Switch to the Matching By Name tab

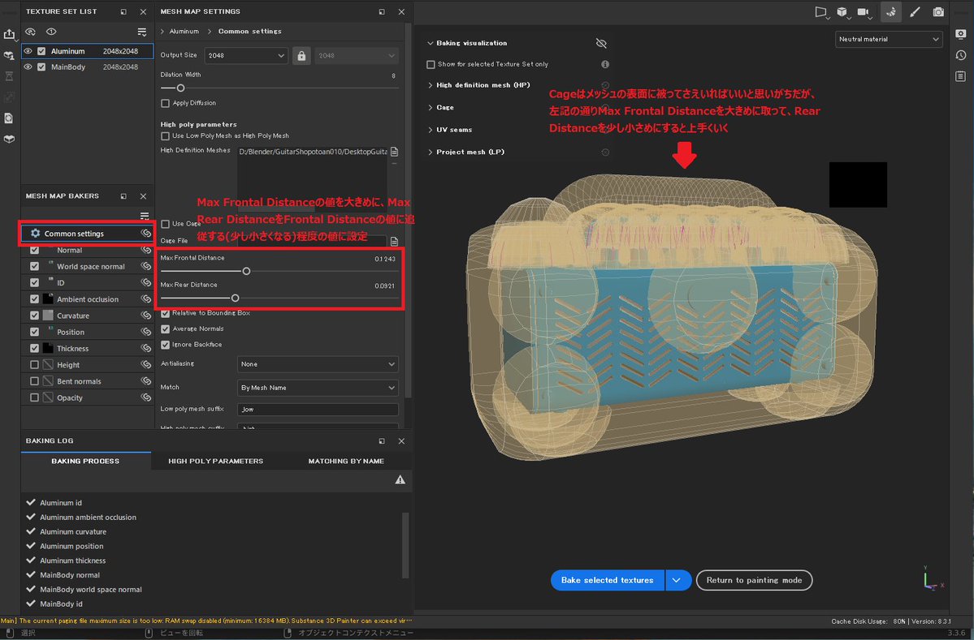pyautogui.click(x=346, y=461)
